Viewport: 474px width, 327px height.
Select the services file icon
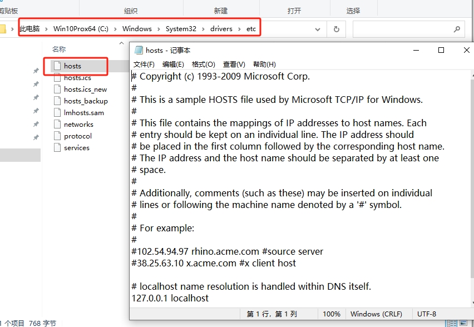pos(57,147)
